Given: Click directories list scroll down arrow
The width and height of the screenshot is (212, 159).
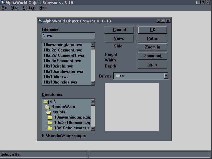Looking at the screenshot, I should (x=93, y=129).
